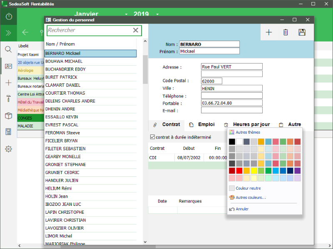
Task: Click the Adresse field Rue Paul VERT
Action: click(x=232, y=66)
